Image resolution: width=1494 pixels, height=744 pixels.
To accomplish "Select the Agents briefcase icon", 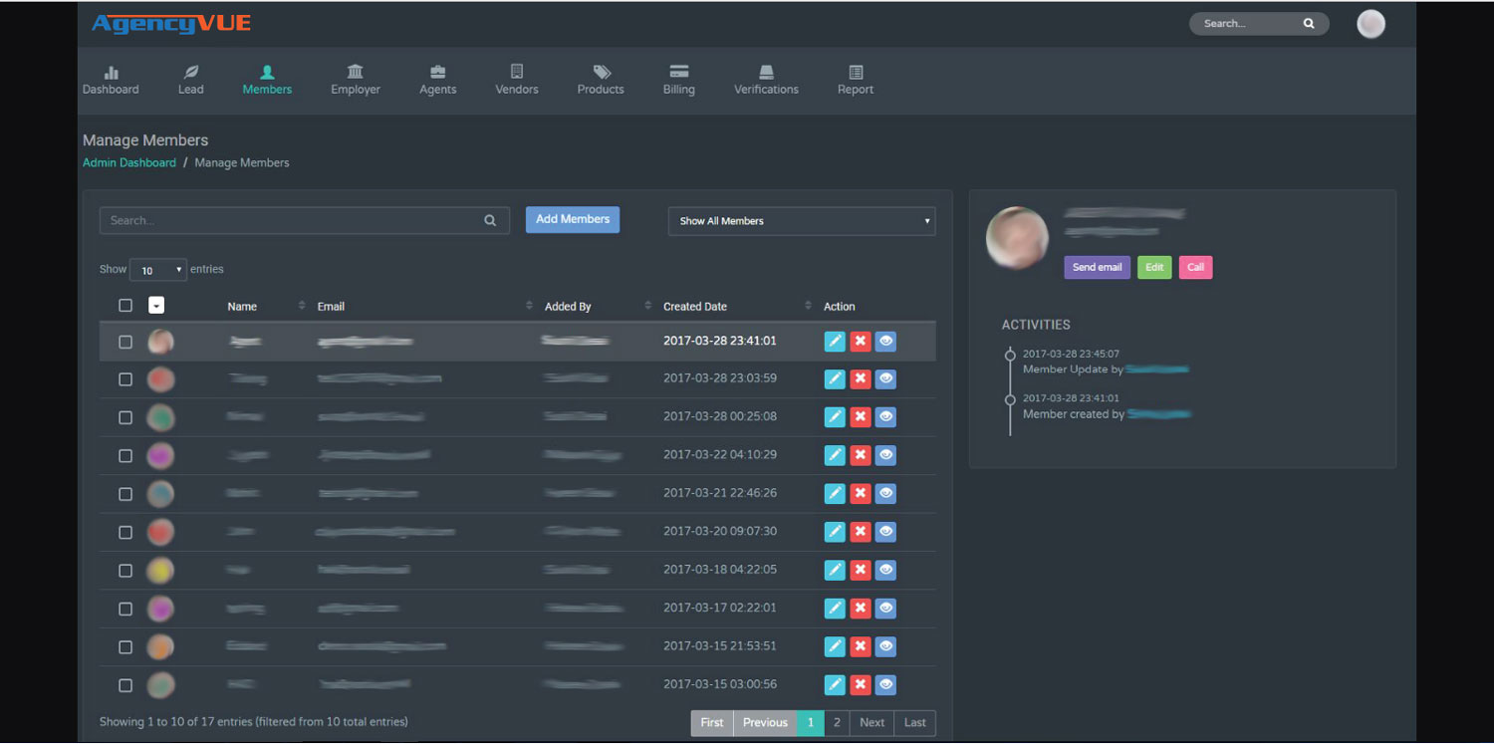I will [437, 73].
